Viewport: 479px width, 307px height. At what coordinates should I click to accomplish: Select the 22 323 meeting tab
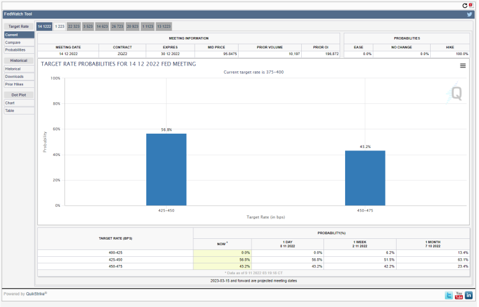[x=74, y=27]
